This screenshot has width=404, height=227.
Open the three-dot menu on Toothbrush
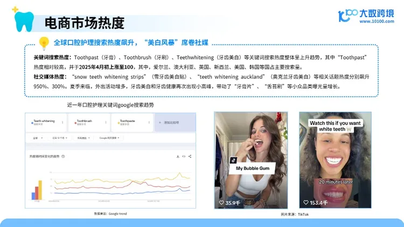(x=106, y=122)
